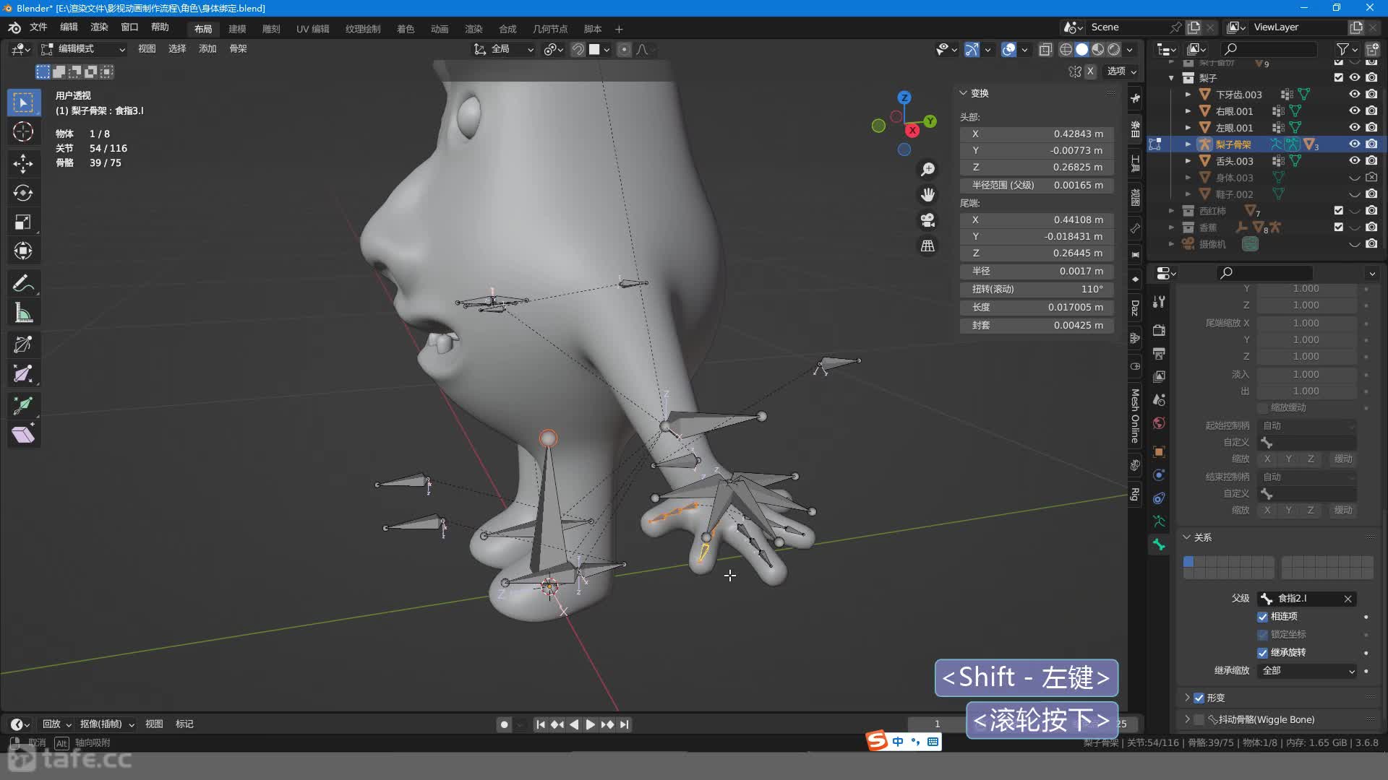This screenshot has height=780, width=1388.
Task: Uncheck the 梨子 collection exclude checkbox
Action: [x=1338, y=77]
